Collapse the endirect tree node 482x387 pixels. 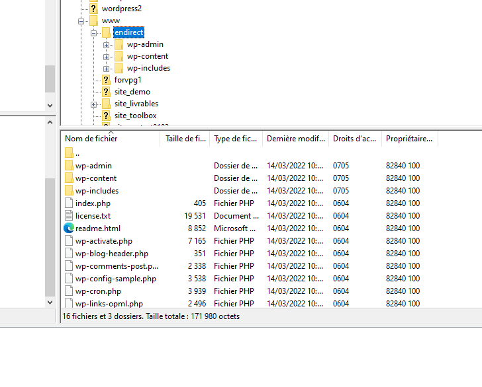94,33
